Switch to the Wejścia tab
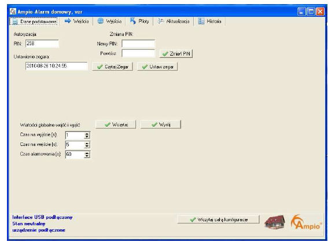This screenshot has height=249, width=335. coord(77,21)
